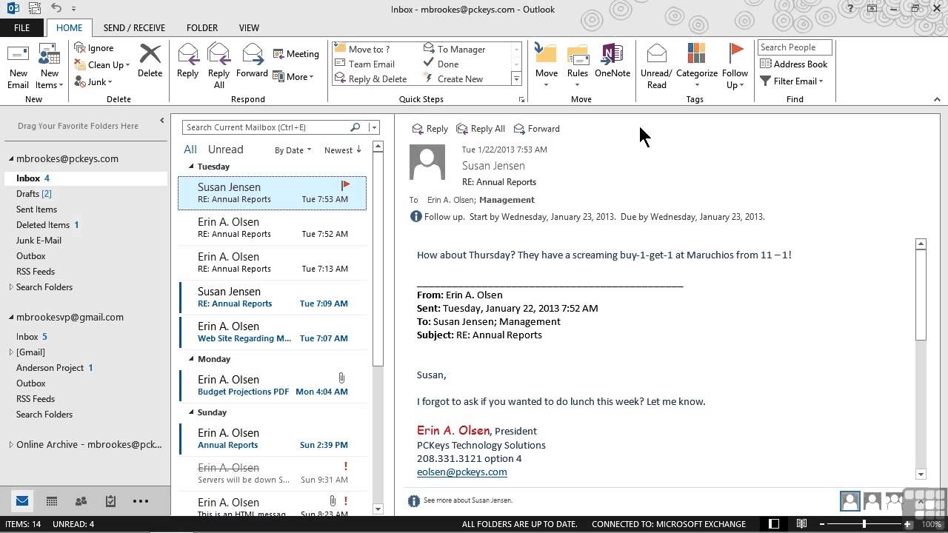The image size is (948, 533).
Task: Minimize the folder pane
Action: pos(162,120)
